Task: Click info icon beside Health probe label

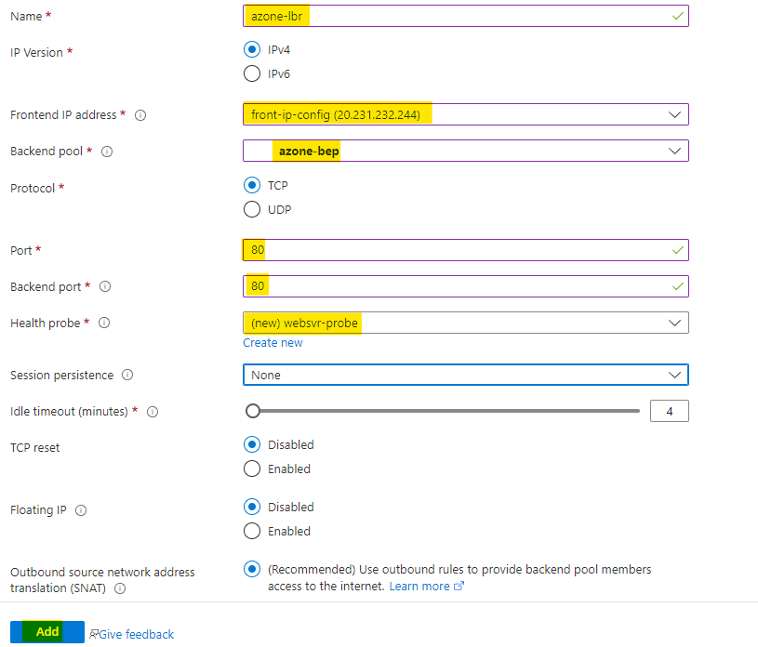Action: (x=104, y=323)
